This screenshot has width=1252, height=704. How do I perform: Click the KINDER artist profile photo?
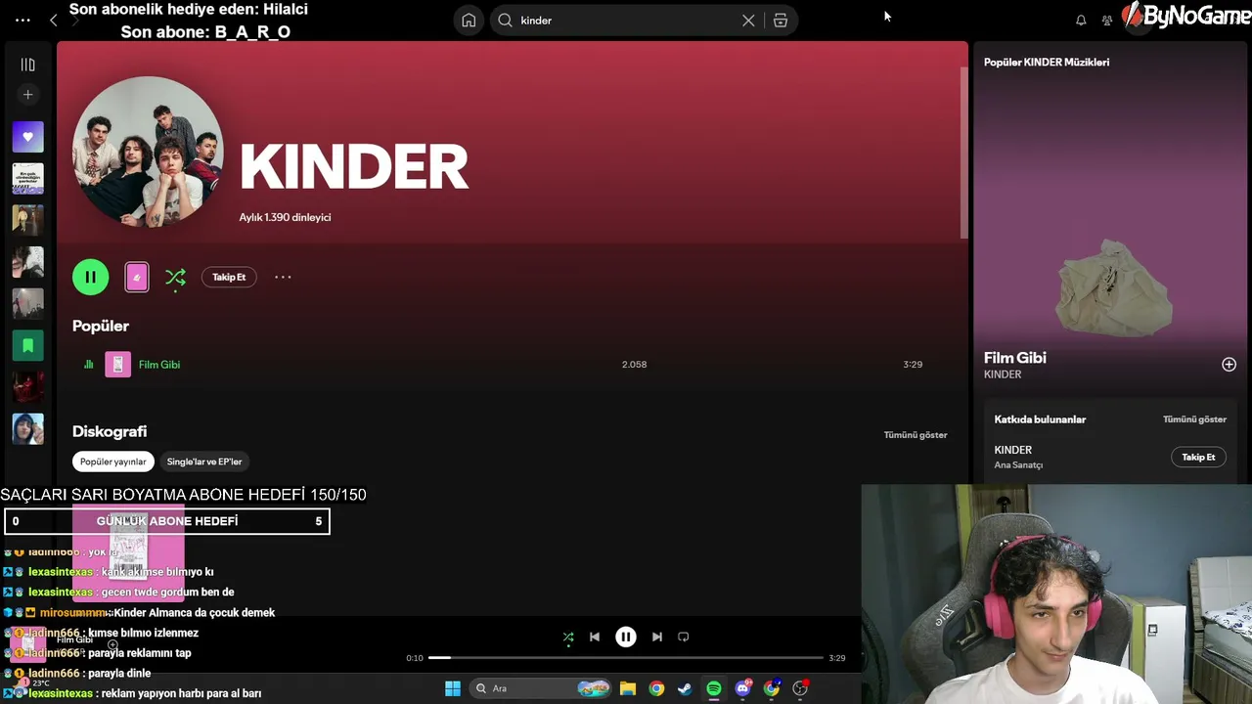point(148,152)
